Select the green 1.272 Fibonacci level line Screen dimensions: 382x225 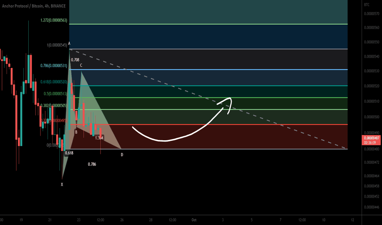(x=208, y=24)
